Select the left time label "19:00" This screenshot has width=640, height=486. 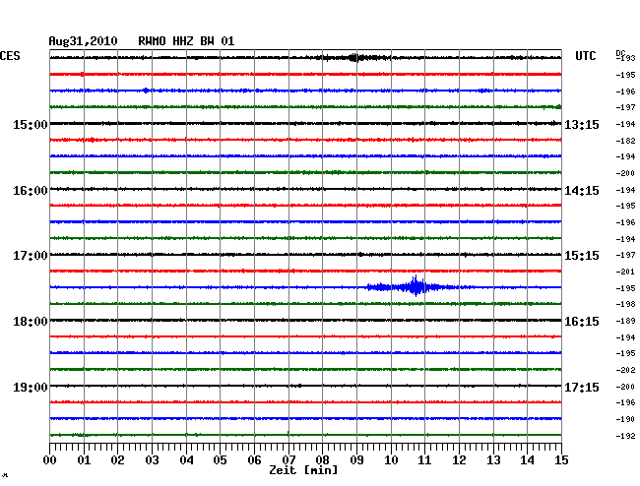[x=31, y=387]
